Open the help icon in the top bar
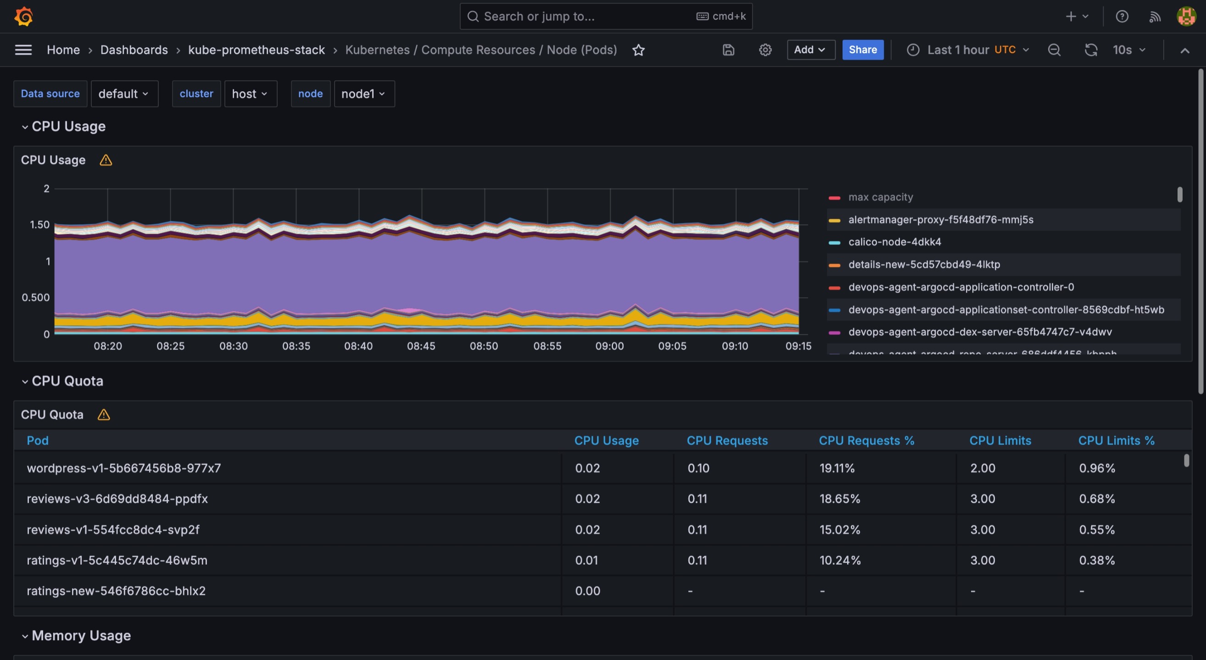 click(x=1122, y=17)
